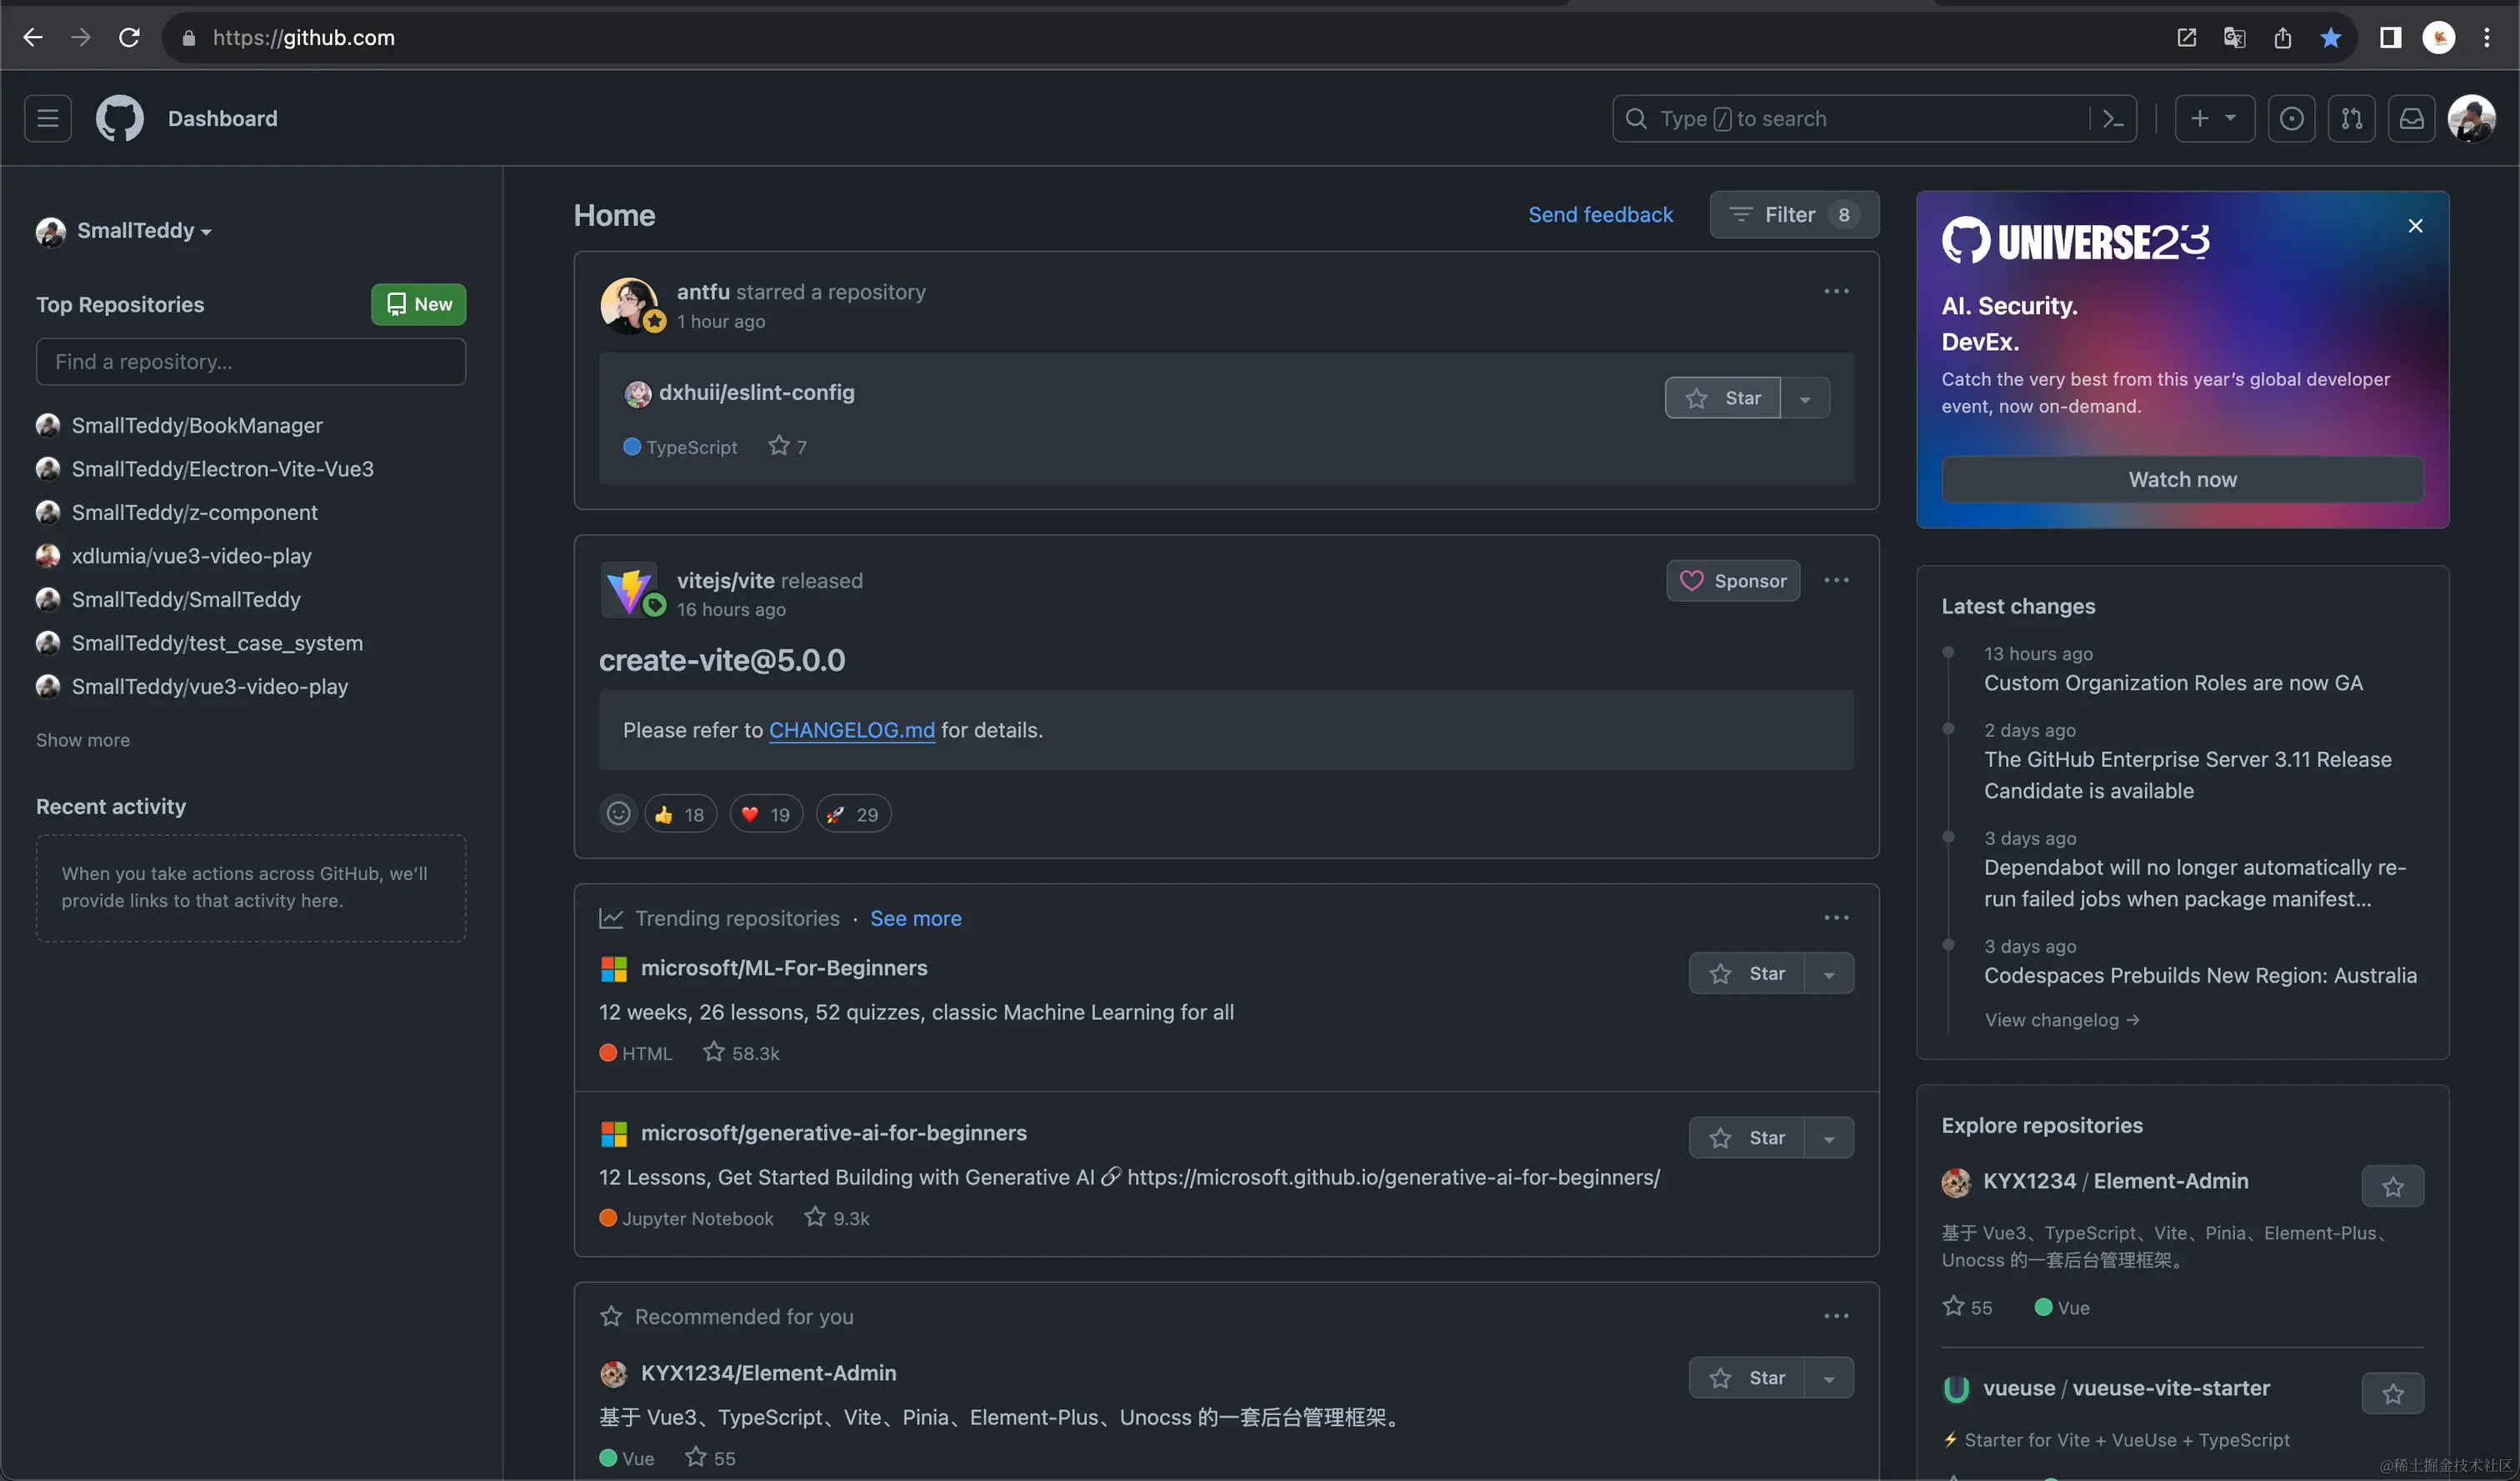Click the Watch now button
Image resolution: width=2520 pixels, height=1481 pixels.
(2182, 480)
